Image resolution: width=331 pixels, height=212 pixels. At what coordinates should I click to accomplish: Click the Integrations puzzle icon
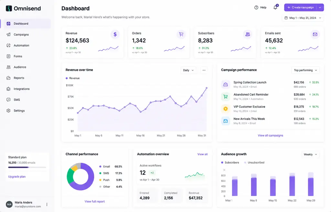8,89
